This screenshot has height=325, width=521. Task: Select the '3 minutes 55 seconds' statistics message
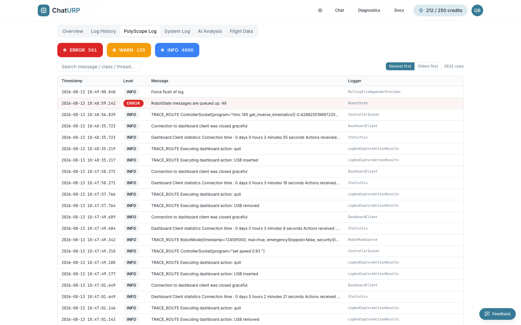[x=246, y=137]
